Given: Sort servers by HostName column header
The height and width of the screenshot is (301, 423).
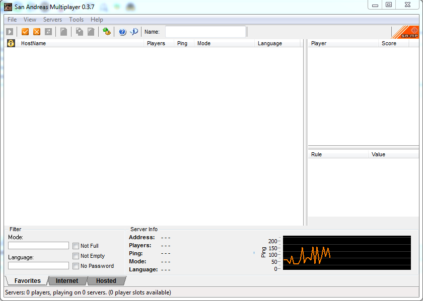Looking at the screenshot, I should click(x=81, y=43).
